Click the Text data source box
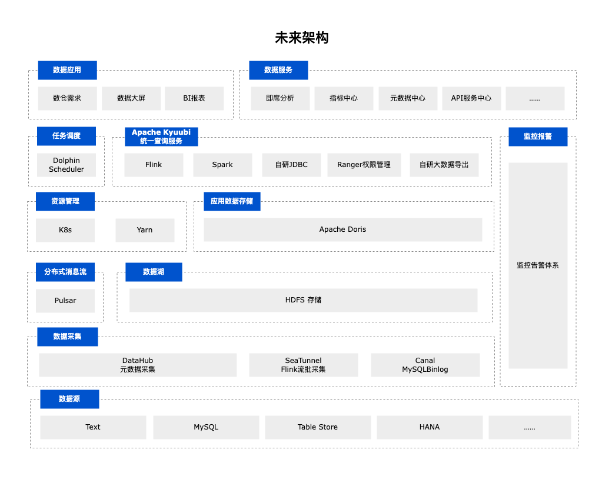The image size is (602, 496). (x=93, y=427)
